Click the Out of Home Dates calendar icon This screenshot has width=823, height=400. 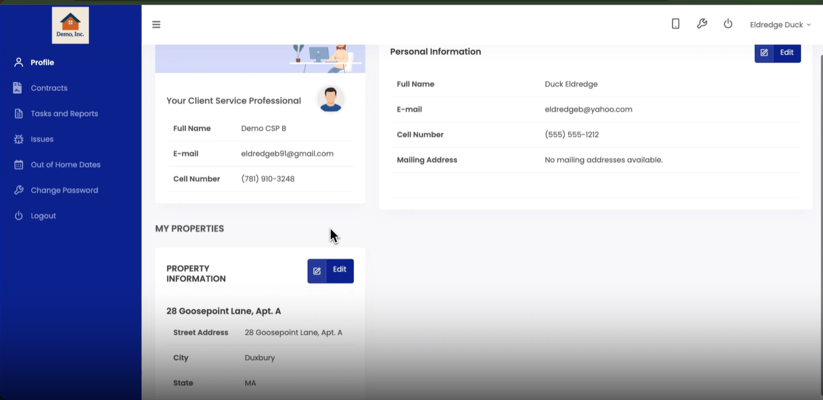(18, 165)
